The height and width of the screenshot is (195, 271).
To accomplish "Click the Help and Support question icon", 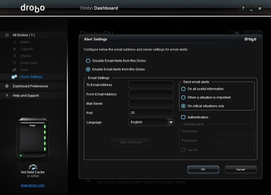I will (x=7, y=95).
